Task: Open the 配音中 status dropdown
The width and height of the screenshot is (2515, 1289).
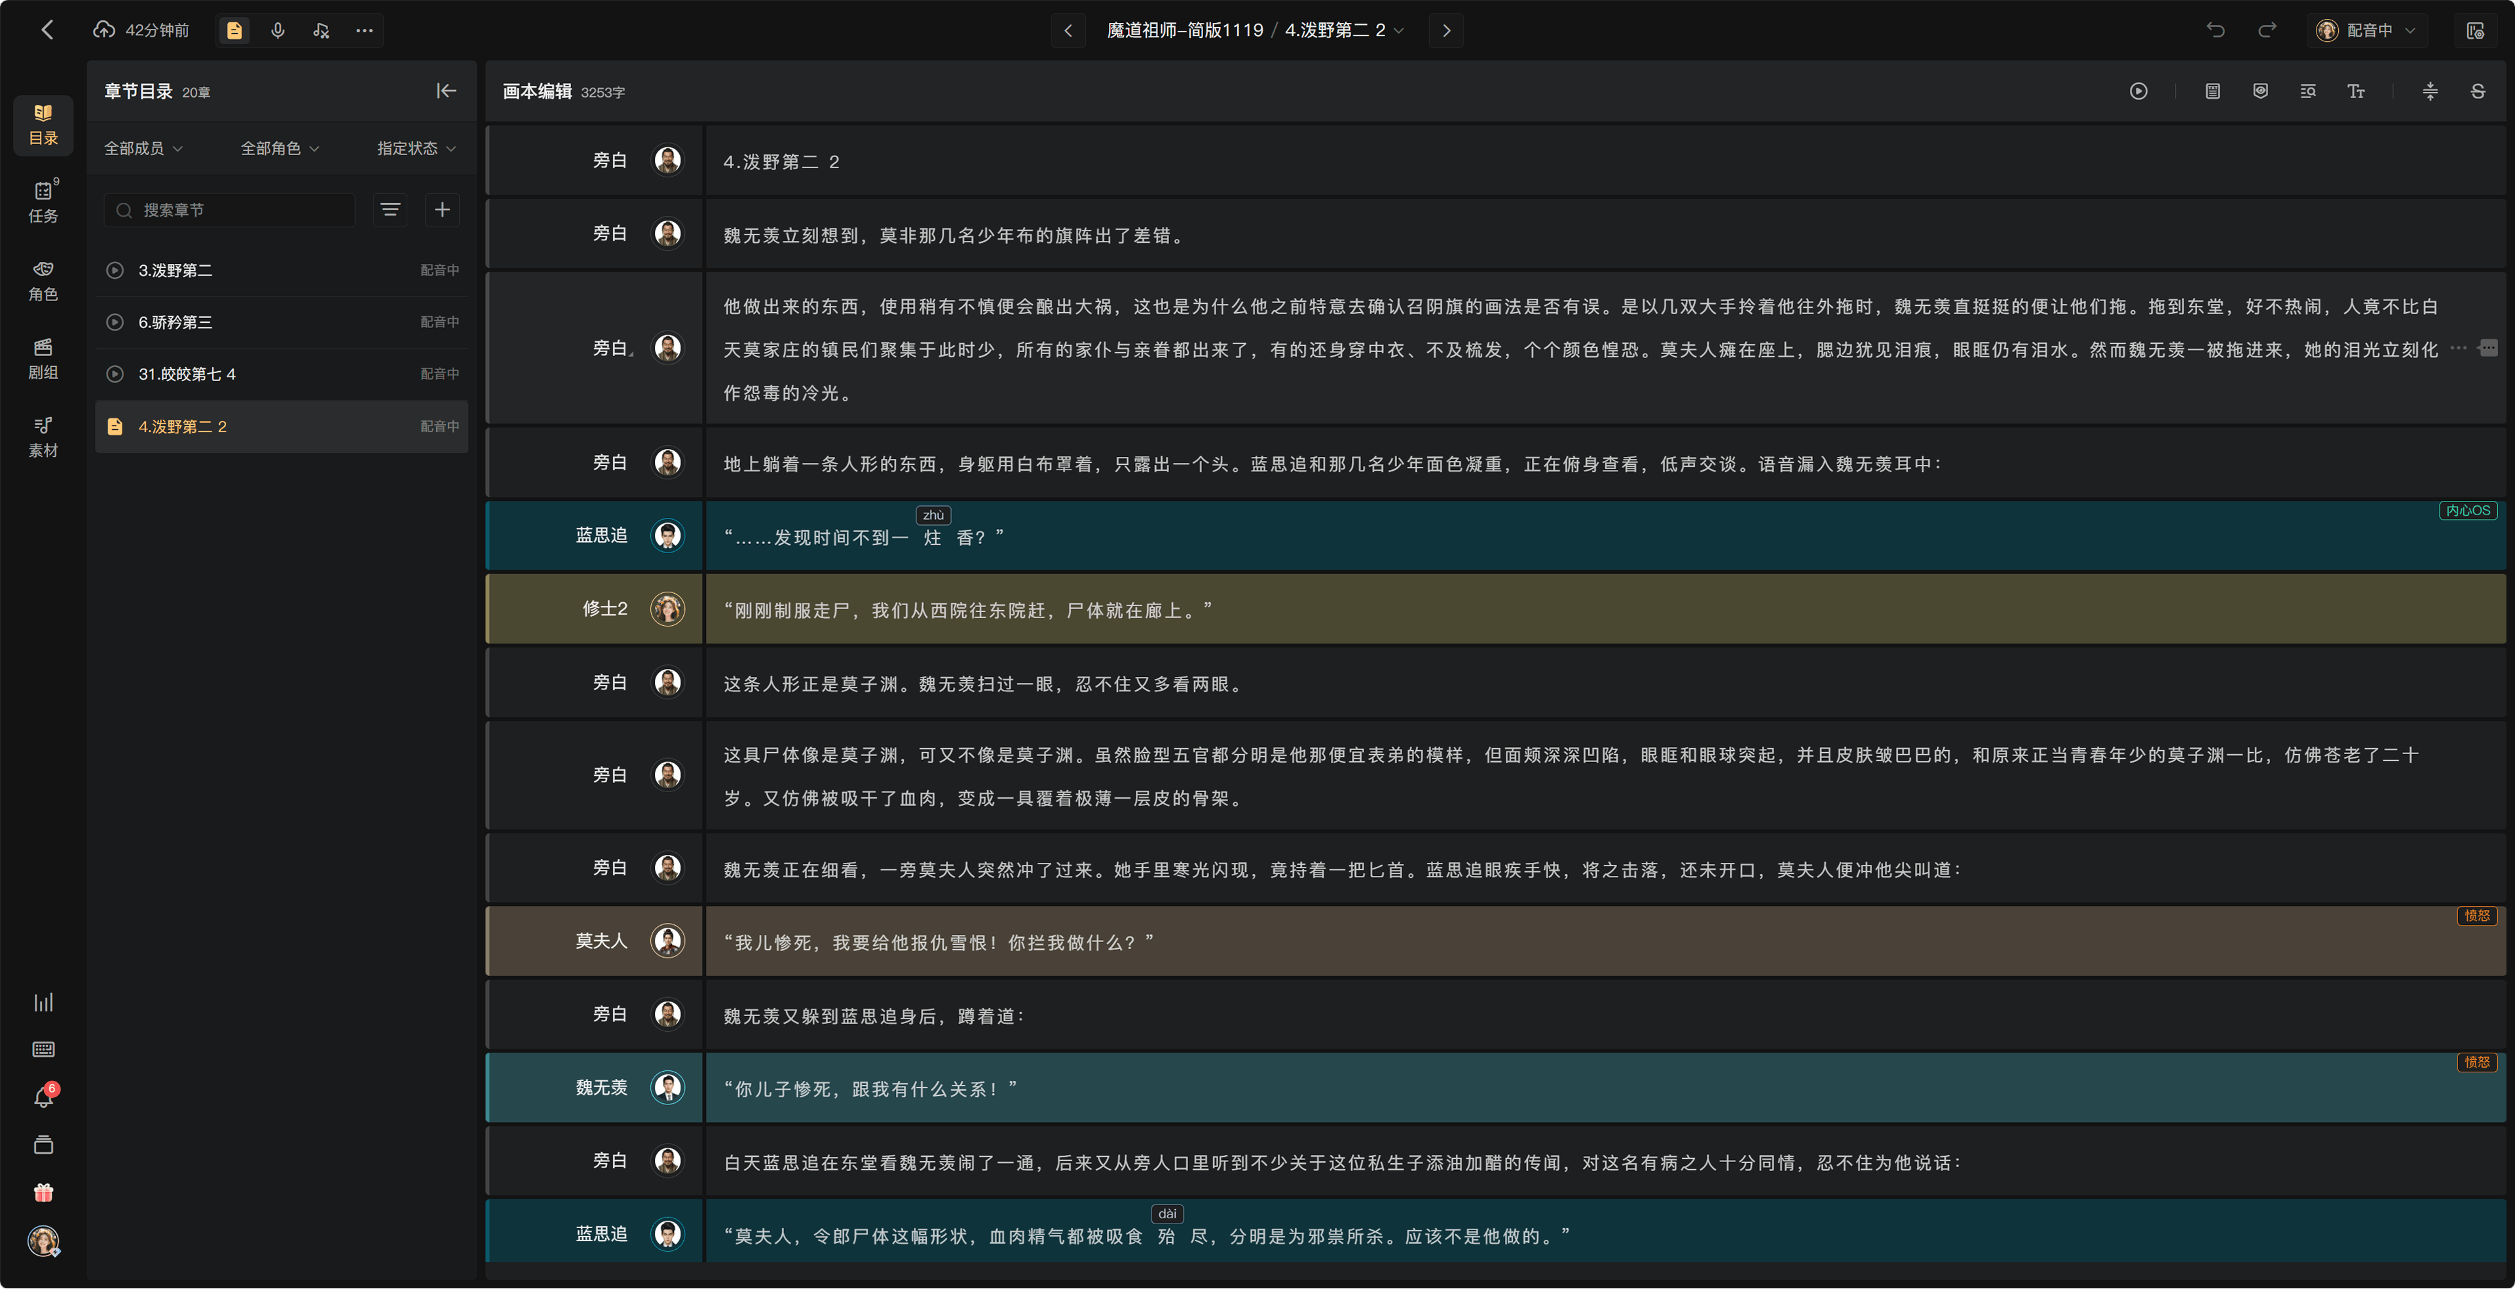Action: click(2366, 30)
